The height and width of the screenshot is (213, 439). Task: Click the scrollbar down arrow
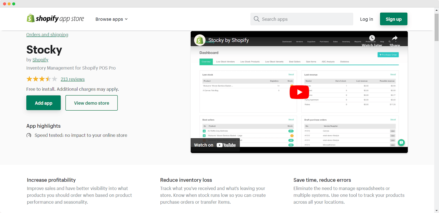pyautogui.click(x=437, y=211)
